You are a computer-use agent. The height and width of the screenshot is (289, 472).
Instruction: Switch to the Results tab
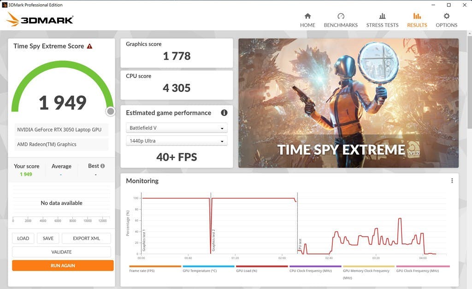pos(417,20)
